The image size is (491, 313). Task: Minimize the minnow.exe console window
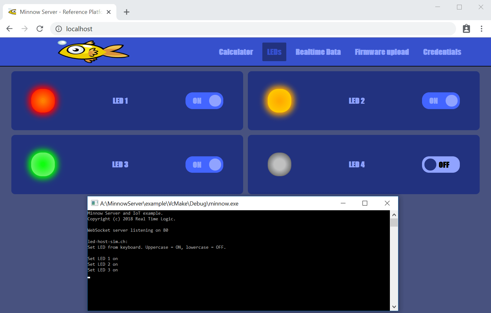click(x=343, y=203)
